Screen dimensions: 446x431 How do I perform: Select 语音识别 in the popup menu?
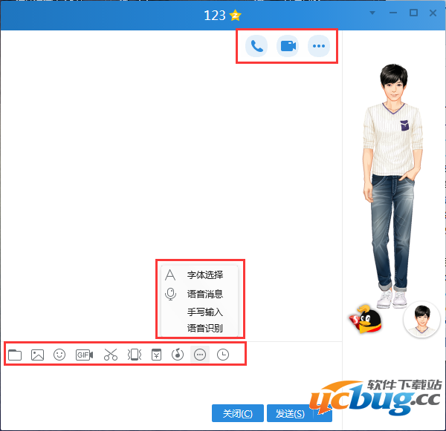204,328
